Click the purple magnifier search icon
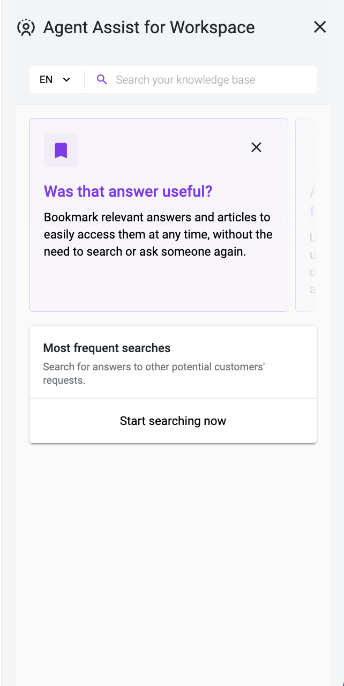344x686 pixels. (102, 80)
